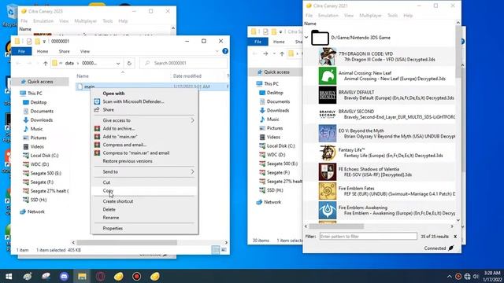Click the Fire Emblem Fates icon
Viewport: 504px width, 283px height.
(x=328, y=191)
